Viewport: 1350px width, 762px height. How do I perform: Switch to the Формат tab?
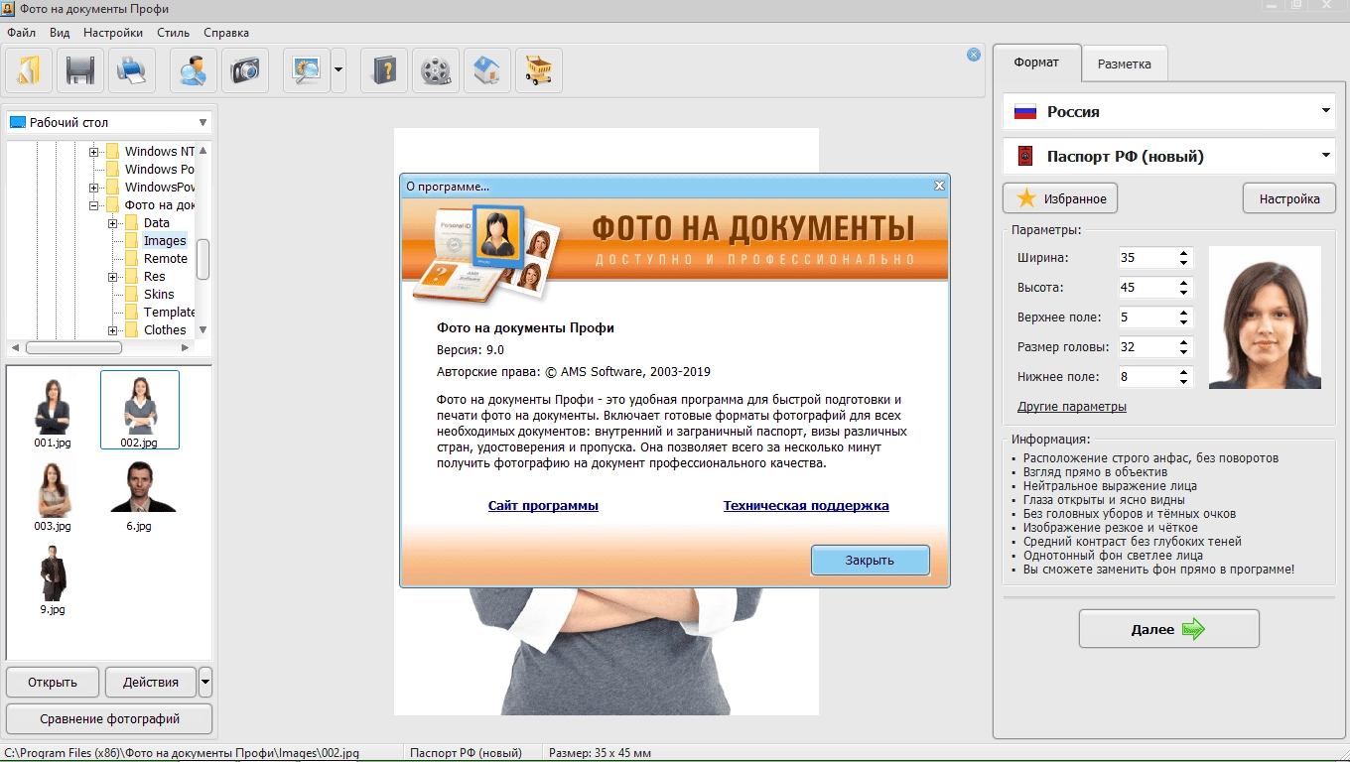tap(1036, 62)
